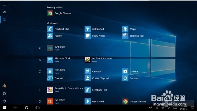Image resolution: width=197 pixels, height=111 pixels.
Task: Open Task View on the taskbar
Action: click(37, 108)
